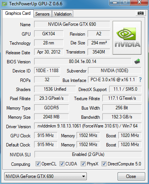Image resolution: width=149 pixels, height=184 pixels.
Task: Open the GeForce GTX 690 GPU selector dropdown
Action: pyautogui.click(x=45, y=176)
